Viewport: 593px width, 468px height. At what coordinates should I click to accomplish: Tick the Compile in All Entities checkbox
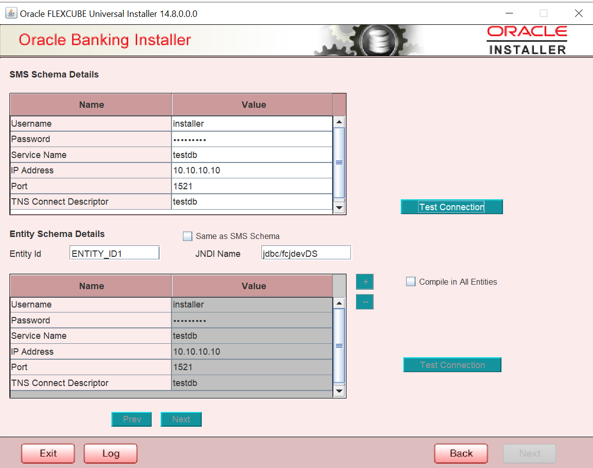(411, 282)
